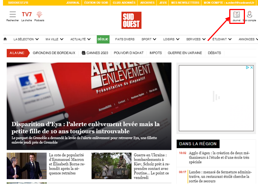The width and height of the screenshot is (258, 187).
Task: Open the Guerre en Ukraine bombardements article
Action: point(152,166)
